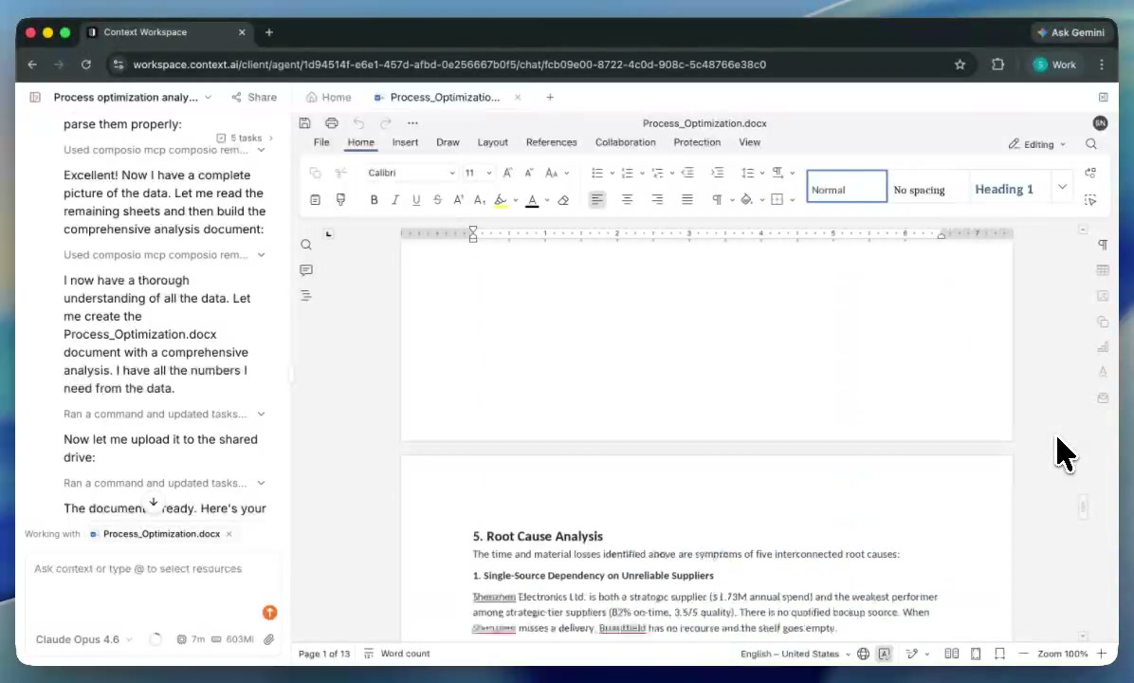
Task: Click the font color button
Action: click(532, 200)
